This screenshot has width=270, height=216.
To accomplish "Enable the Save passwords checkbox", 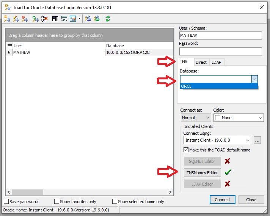I will 6,201.
